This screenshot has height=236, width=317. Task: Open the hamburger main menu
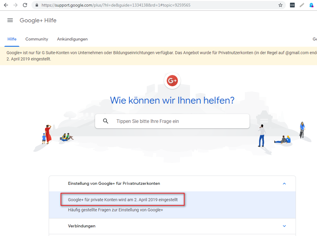point(10,20)
